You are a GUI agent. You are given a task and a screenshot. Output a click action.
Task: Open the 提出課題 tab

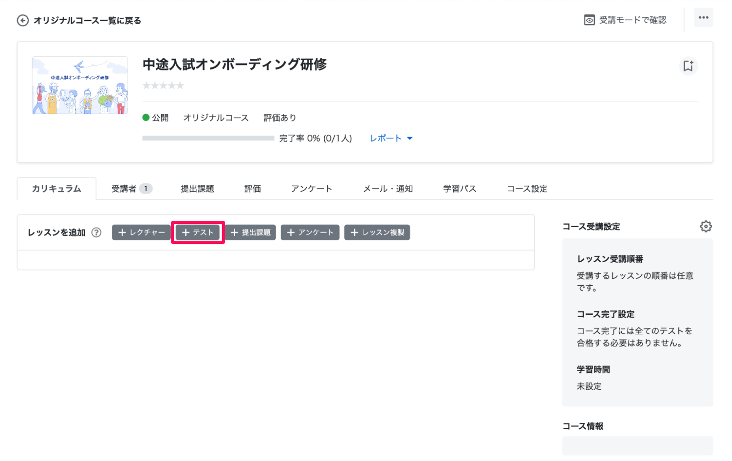coord(197,188)
